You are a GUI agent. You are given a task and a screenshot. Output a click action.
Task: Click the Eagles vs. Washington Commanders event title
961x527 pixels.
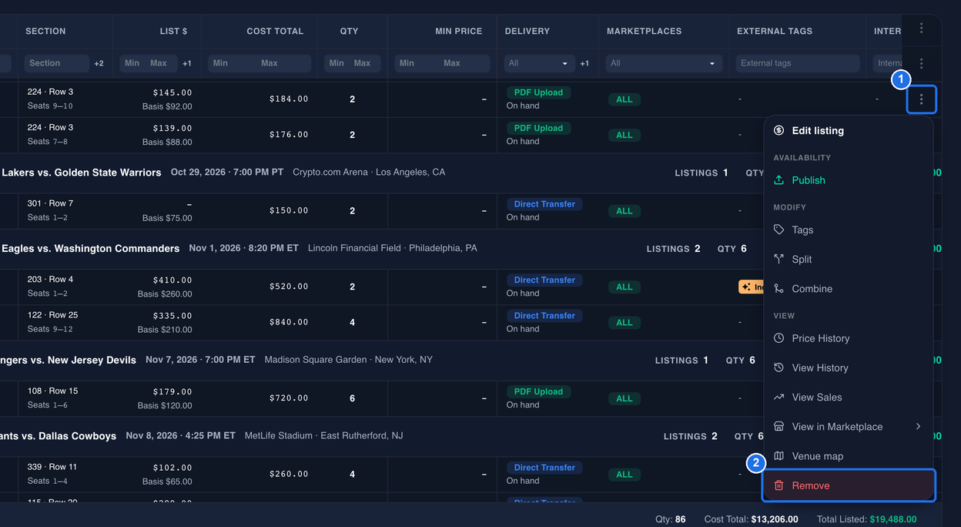(90, 249)
